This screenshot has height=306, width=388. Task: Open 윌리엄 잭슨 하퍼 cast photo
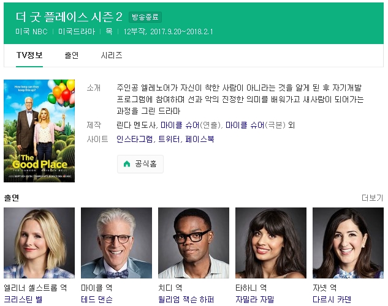[x=194, y=243]
